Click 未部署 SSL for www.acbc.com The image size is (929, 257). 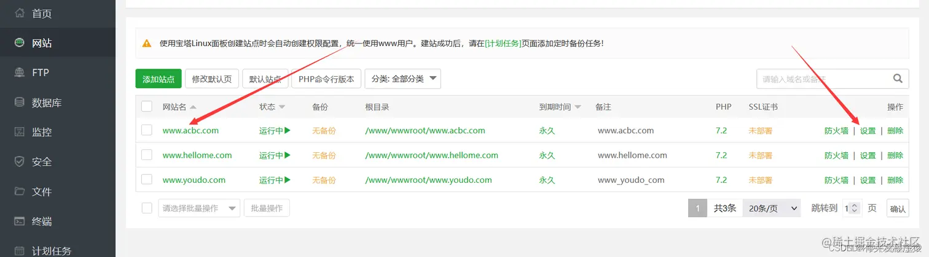(x=760, y=130)
